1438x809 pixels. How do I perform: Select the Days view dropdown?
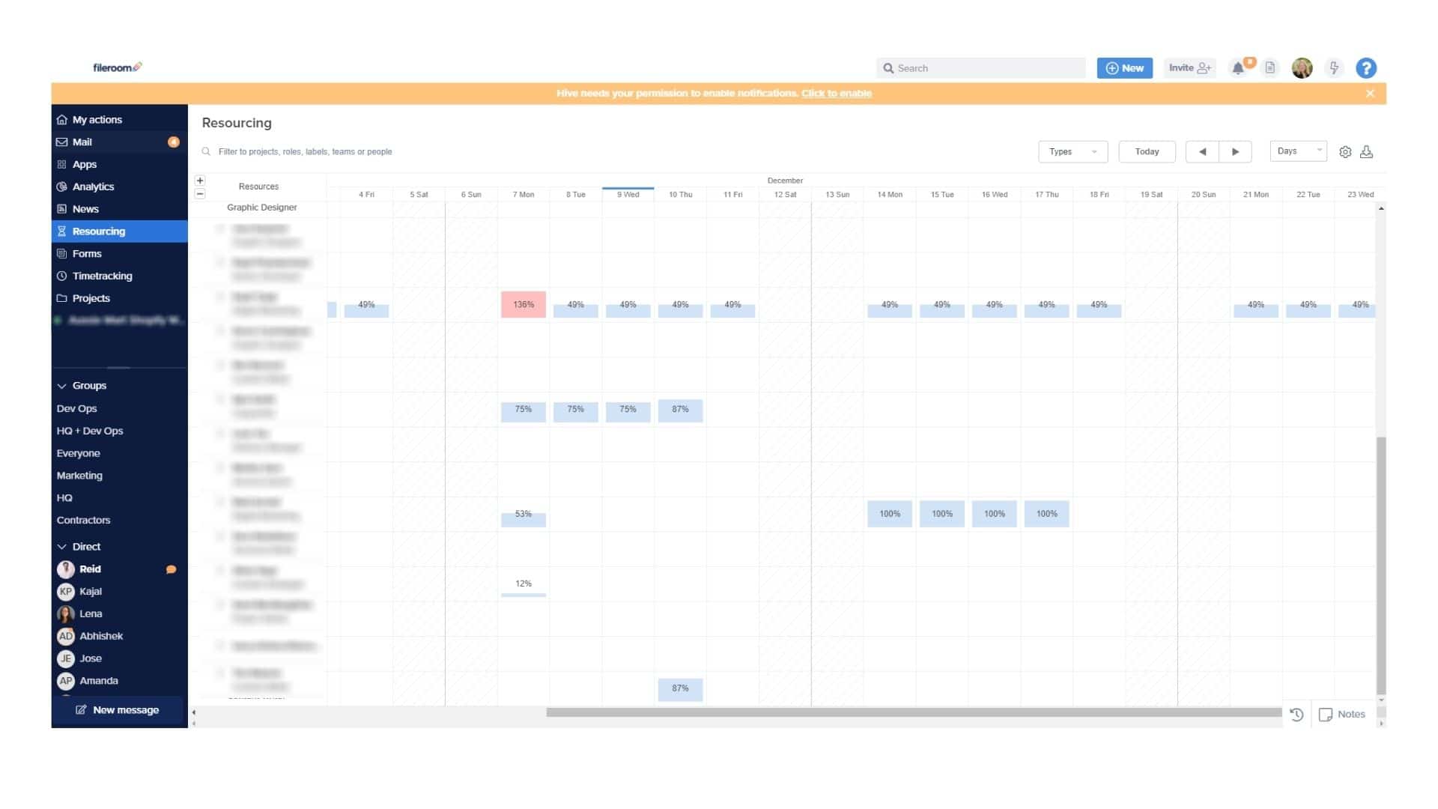pyautogui.click(x=1298, y=151)
